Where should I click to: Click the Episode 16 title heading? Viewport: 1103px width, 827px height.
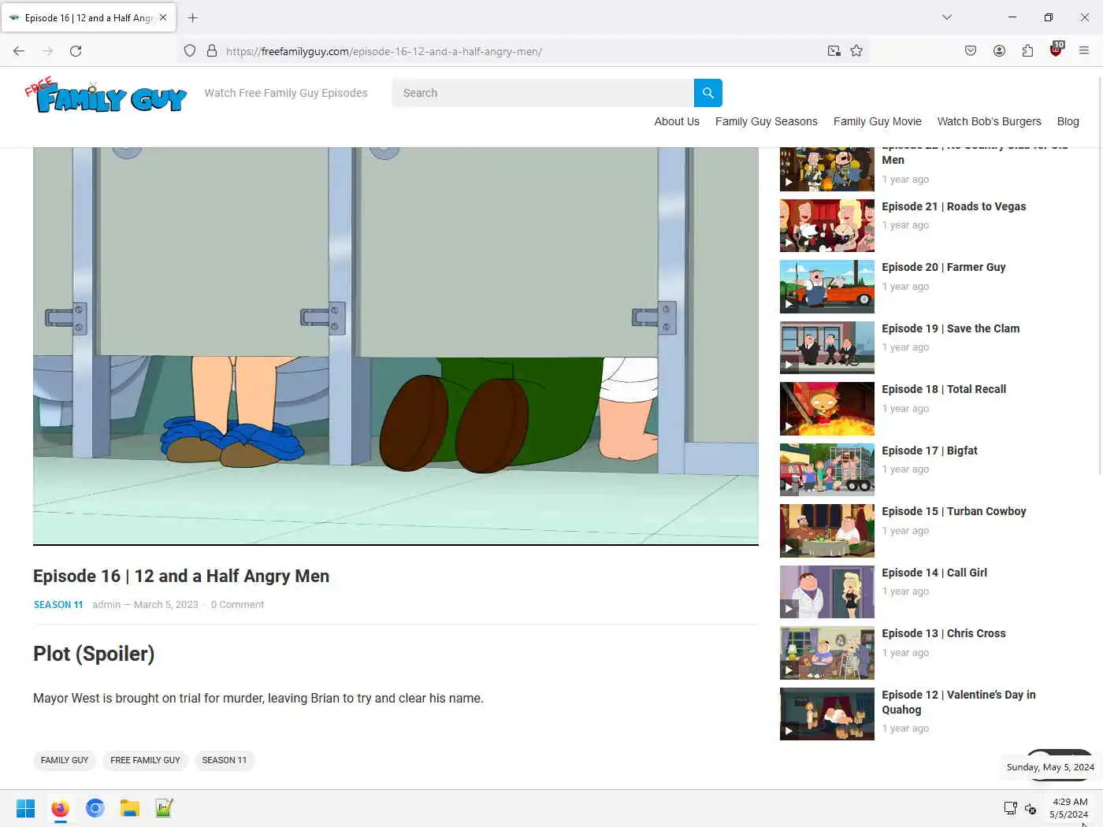(181, 576)
